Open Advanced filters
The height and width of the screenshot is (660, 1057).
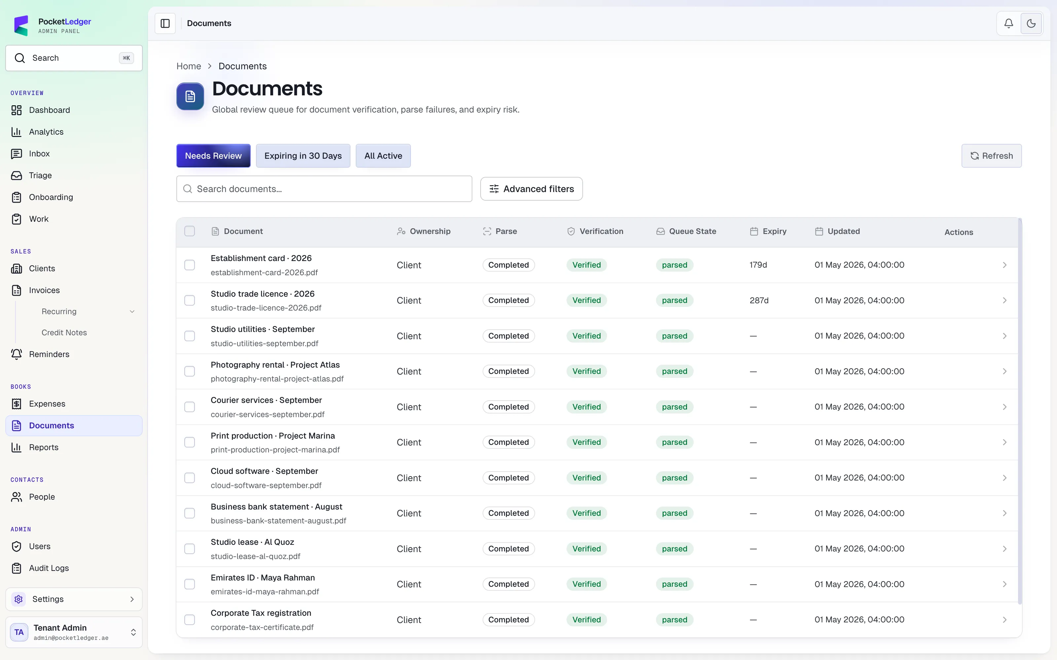[x=531, y=189]
